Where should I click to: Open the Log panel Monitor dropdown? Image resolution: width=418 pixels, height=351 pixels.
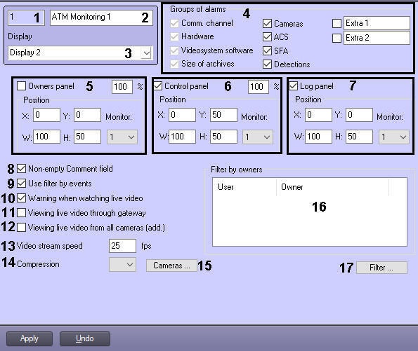pyautogui.click(x=394, y=137)
